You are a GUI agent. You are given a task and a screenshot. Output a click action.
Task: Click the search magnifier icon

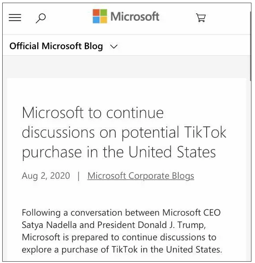(x=41, y=18)
